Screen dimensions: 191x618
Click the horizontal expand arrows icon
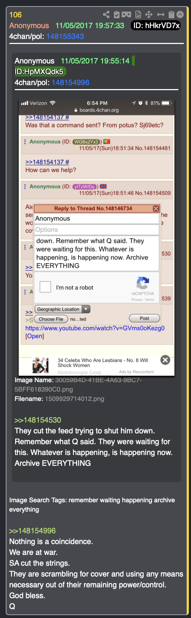(x=161, y=14)
